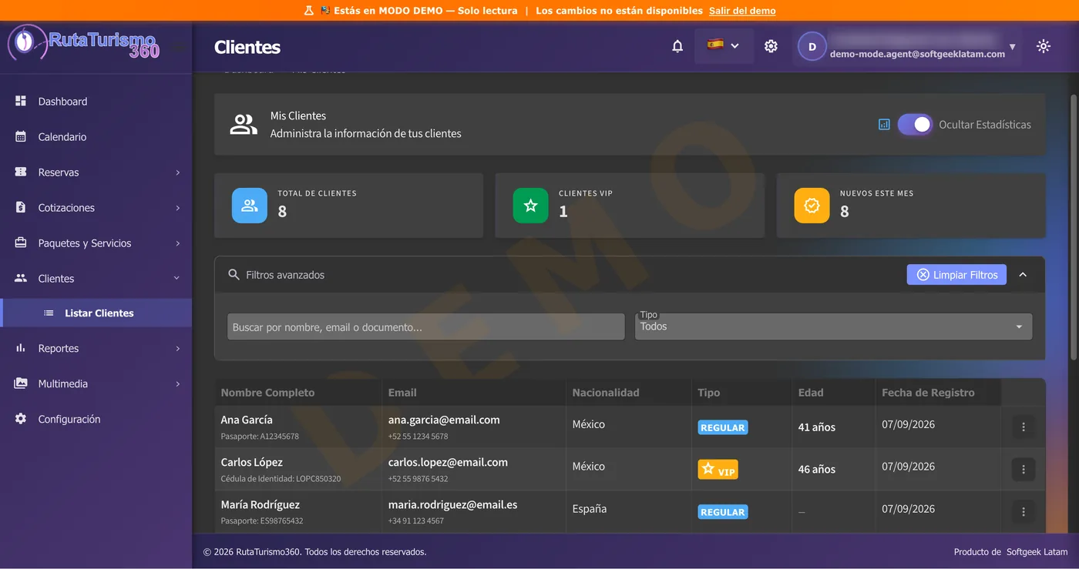The width and height of the screenshot is (1079, 569).
Task: Open the actions menu for María Rodríguez
Action: (x=1024, y=511)
